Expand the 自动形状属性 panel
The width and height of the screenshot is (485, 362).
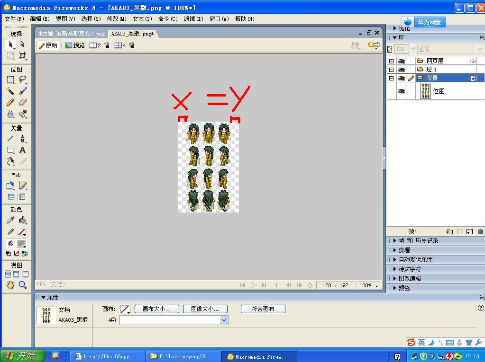tap(394, 259)
